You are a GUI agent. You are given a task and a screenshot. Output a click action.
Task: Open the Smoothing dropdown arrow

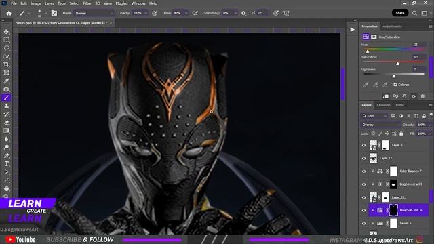pos(235,13)
